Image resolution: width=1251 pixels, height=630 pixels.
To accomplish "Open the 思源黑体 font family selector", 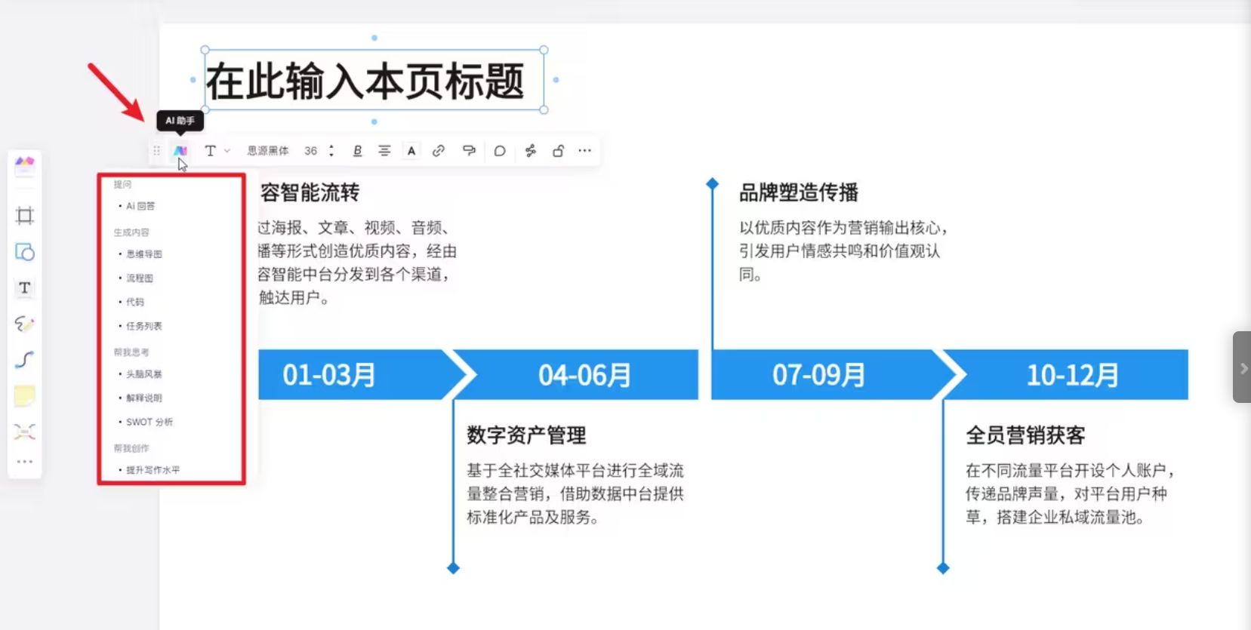I will coord(268,151).
